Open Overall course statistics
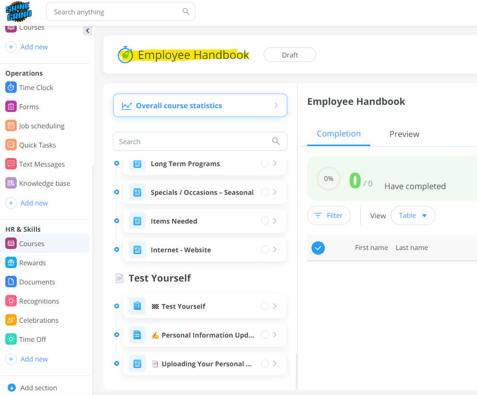 [200, 106]
